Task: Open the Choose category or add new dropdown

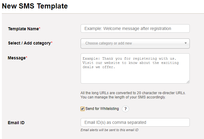Action: tap(135, 43)
